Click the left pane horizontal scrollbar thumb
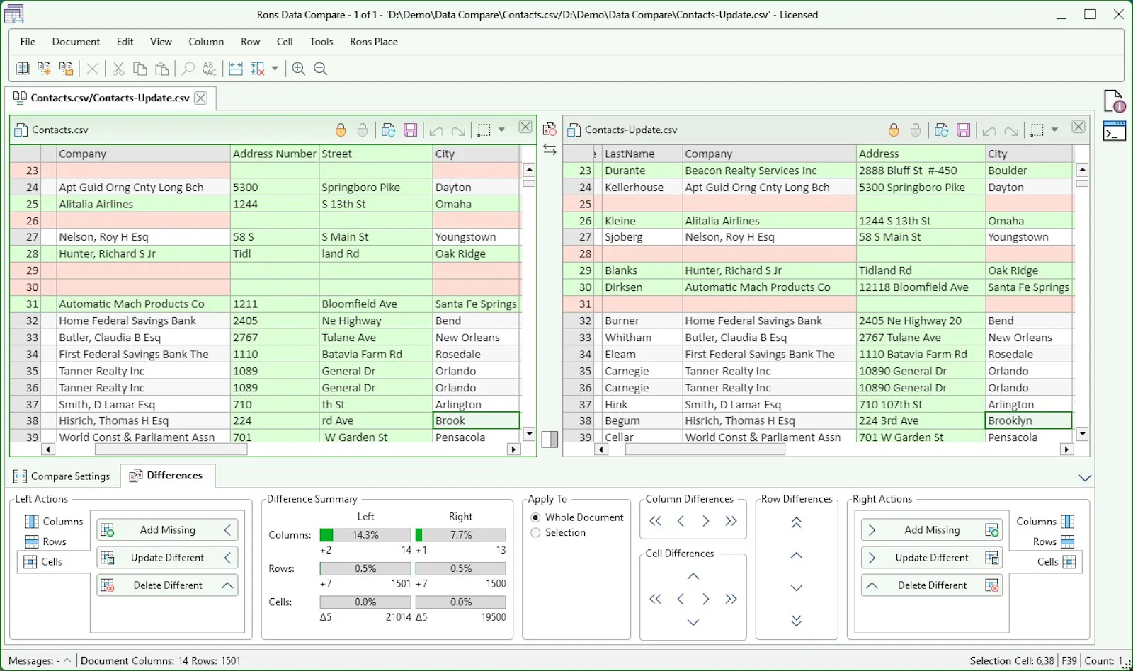The height and width of the screenshot is (671, 1133). tap(171, 449)
